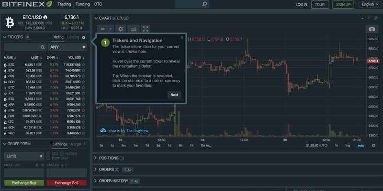Toggle auto scale on chart
Viewport: 383px width, 191px height.
361,146
